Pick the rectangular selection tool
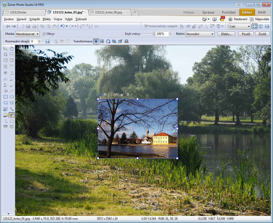The height and width of the screenshot is (223, 273). (5, 97)
